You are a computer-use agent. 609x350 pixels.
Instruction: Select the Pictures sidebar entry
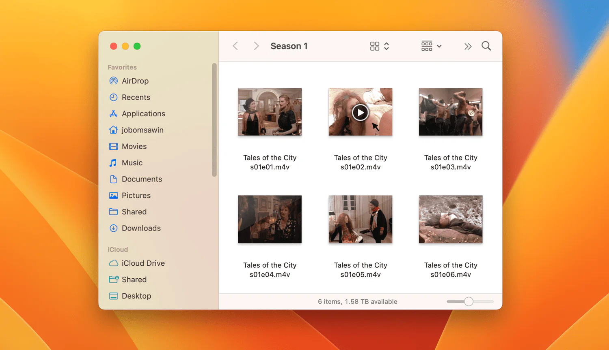pyautogui.click(x=136, y=196)
